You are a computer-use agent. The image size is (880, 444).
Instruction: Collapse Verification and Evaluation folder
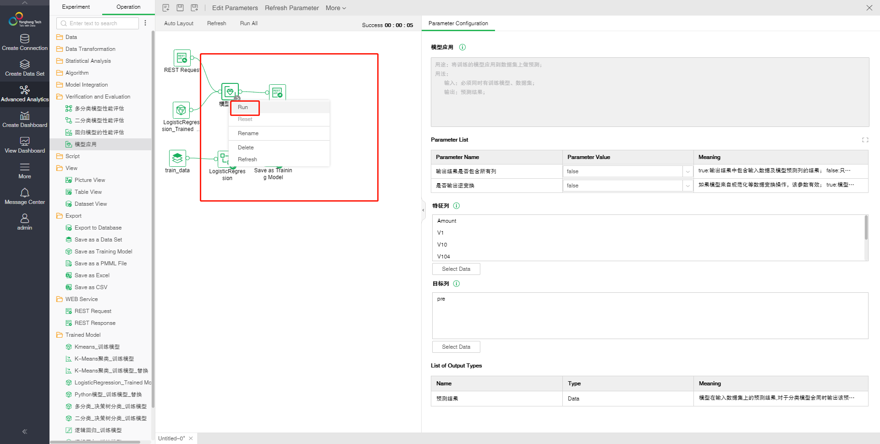point(93,97)
